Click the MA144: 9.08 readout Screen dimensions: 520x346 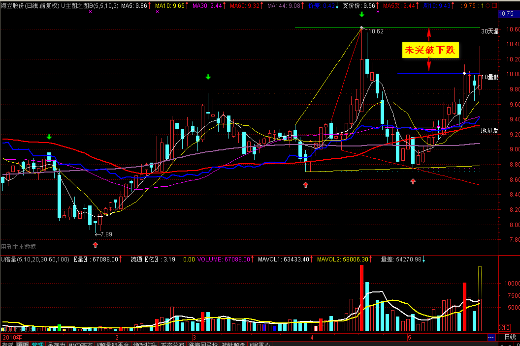point(286,5)
